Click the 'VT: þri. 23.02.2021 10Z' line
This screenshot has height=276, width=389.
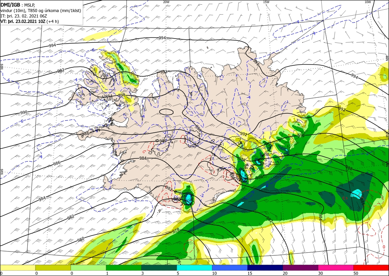point(23,21)
